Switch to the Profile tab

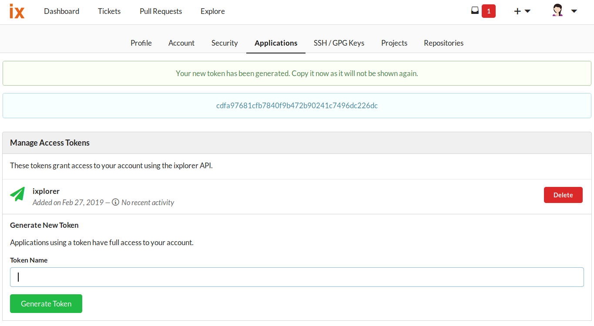[141, 43]
